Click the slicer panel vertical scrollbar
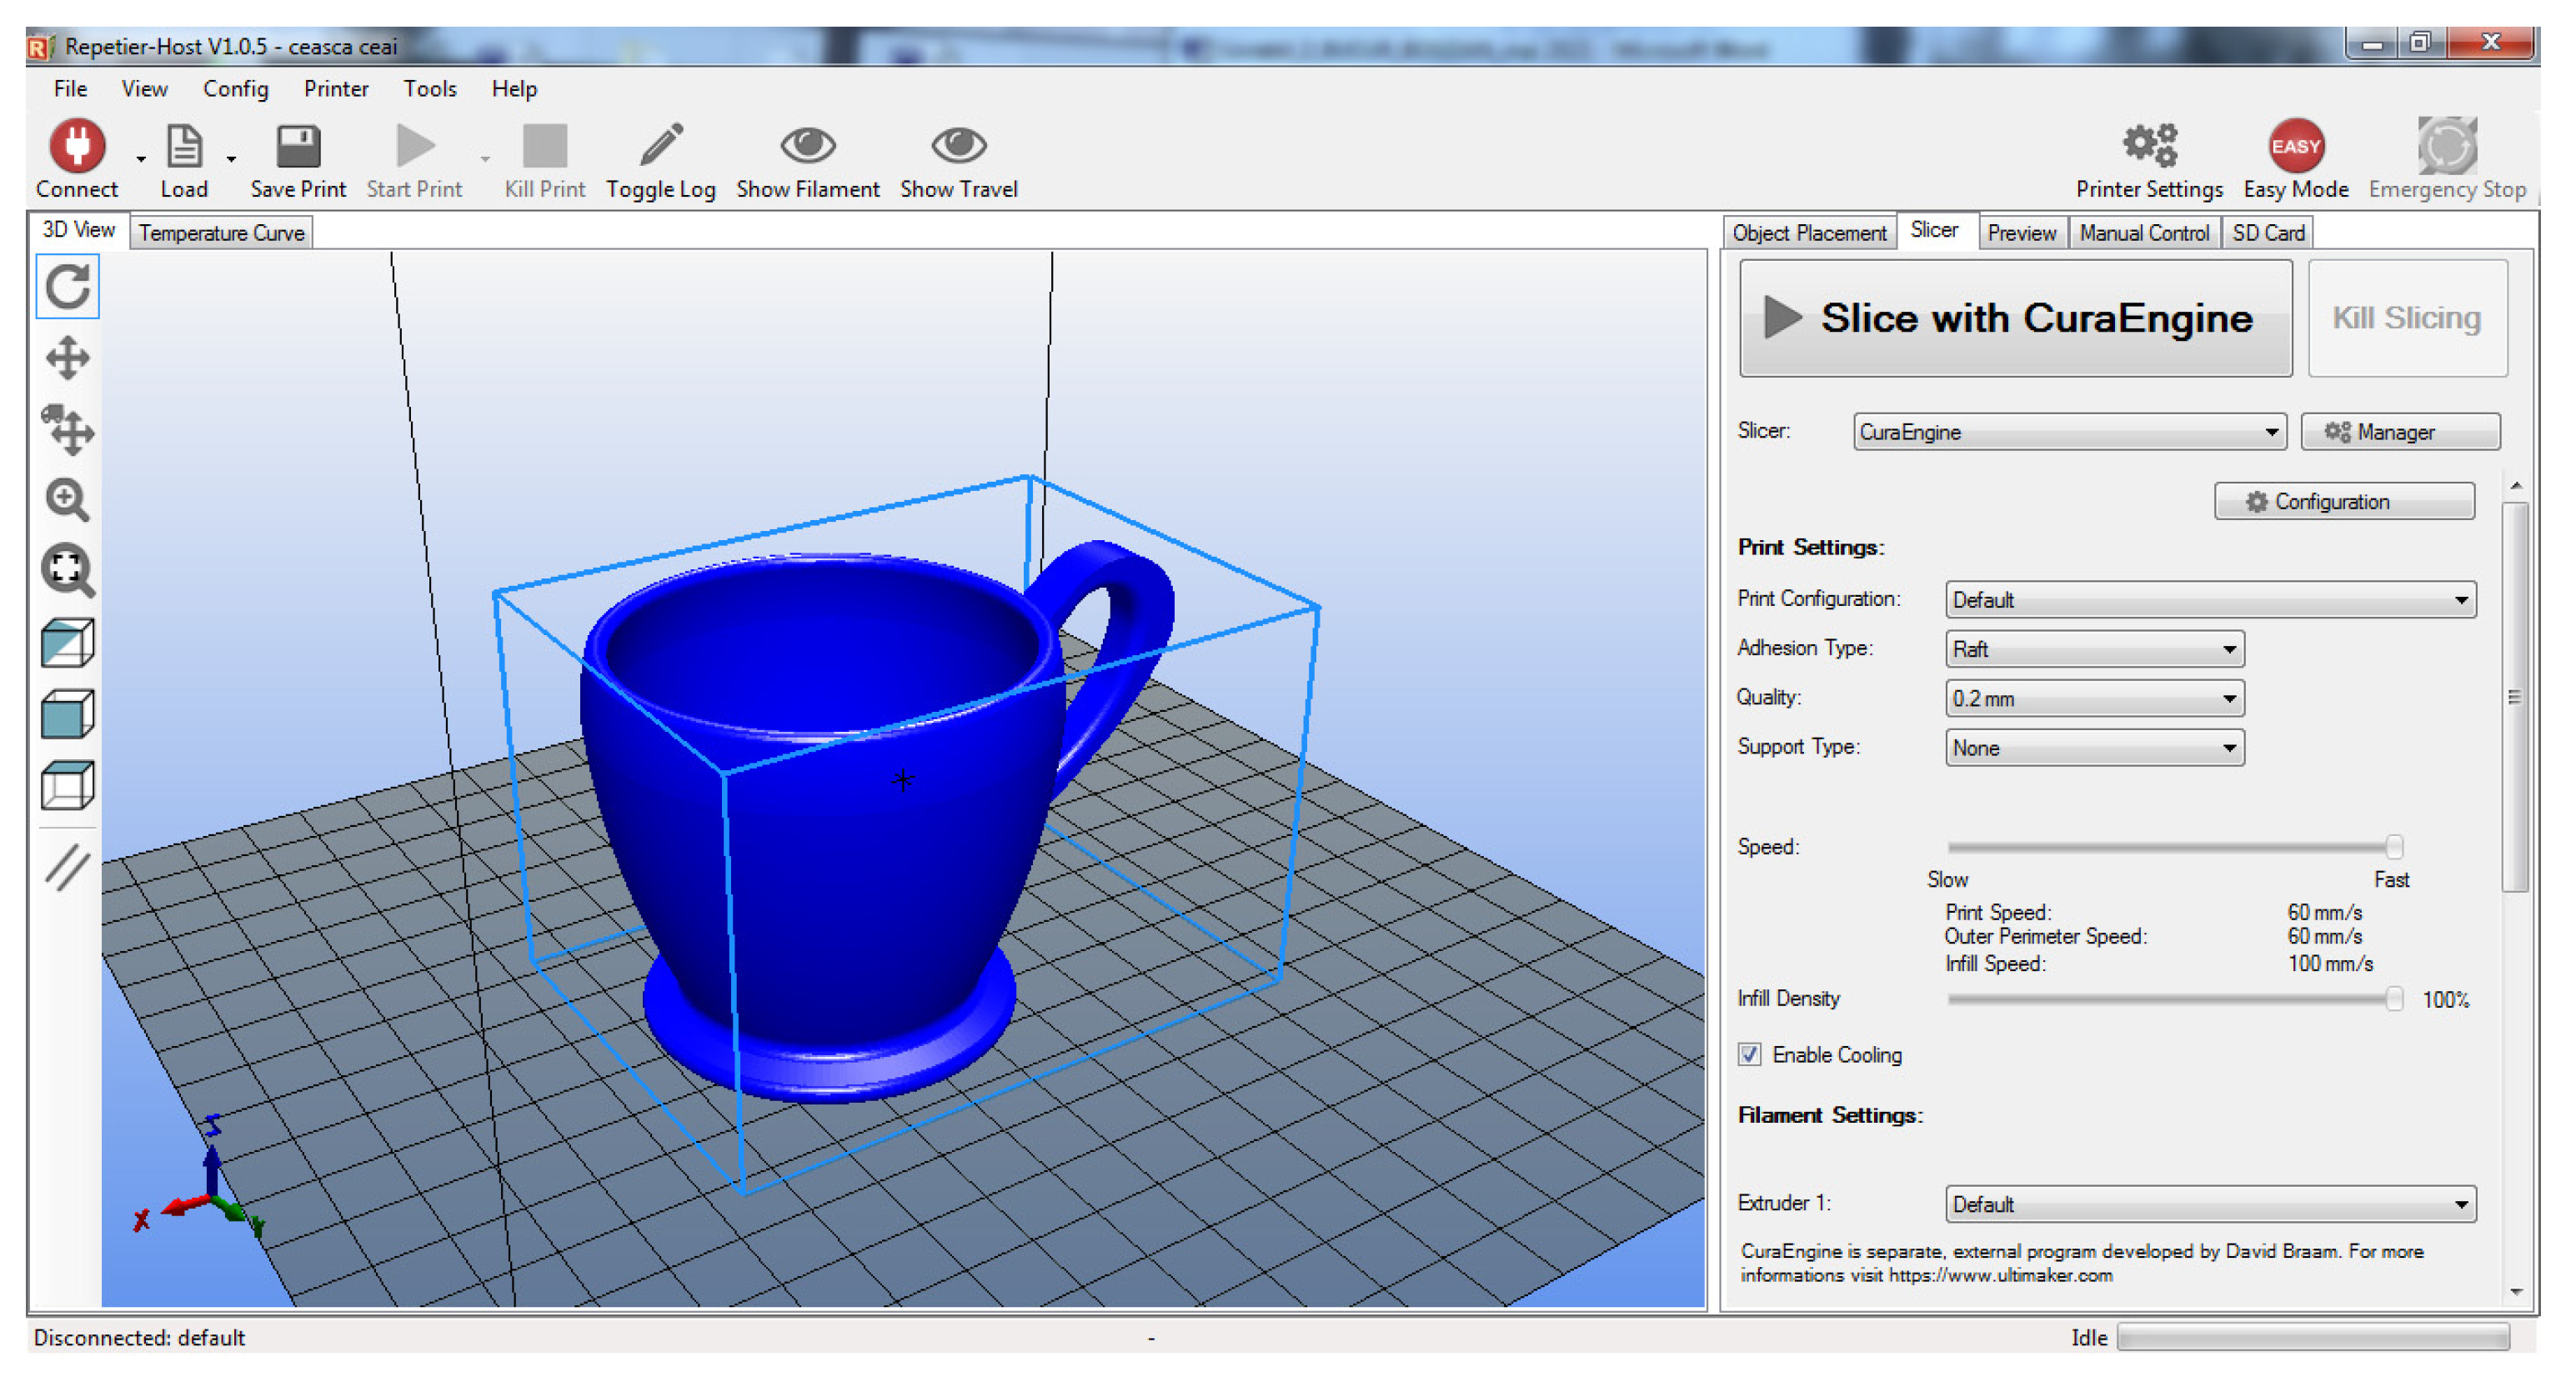 point(2515,696)
